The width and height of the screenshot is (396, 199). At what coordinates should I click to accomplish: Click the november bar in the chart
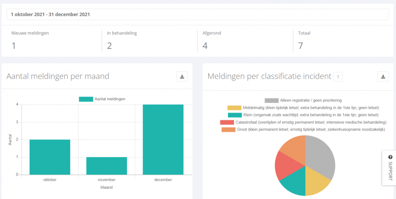click(x=106, y=166)
